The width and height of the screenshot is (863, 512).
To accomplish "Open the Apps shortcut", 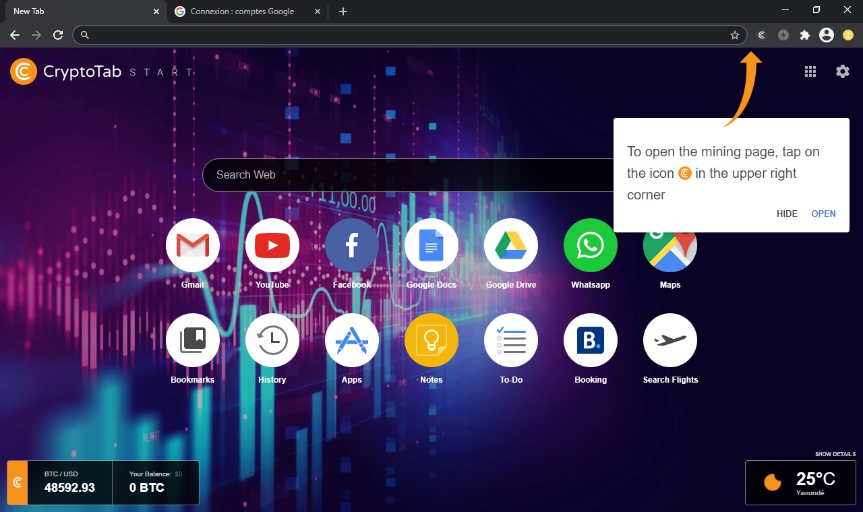I will 352,340.
